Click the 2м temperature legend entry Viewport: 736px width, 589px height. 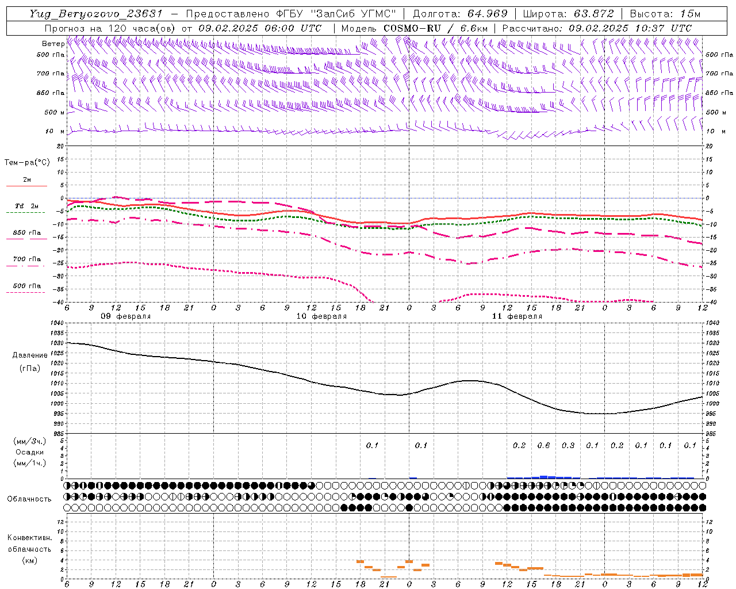click(27, 180)
